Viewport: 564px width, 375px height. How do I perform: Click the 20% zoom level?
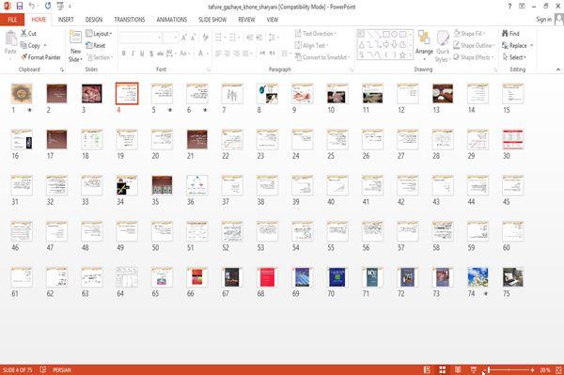click(x=545, y=369)
